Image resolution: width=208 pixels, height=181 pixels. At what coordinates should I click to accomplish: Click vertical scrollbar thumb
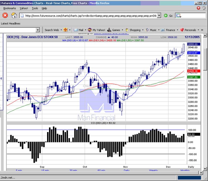205,59
